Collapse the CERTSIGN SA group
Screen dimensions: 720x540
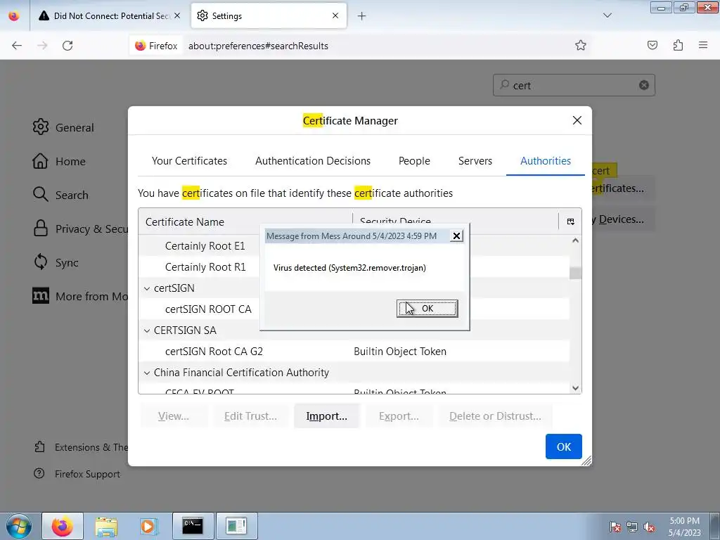(147, 330)
